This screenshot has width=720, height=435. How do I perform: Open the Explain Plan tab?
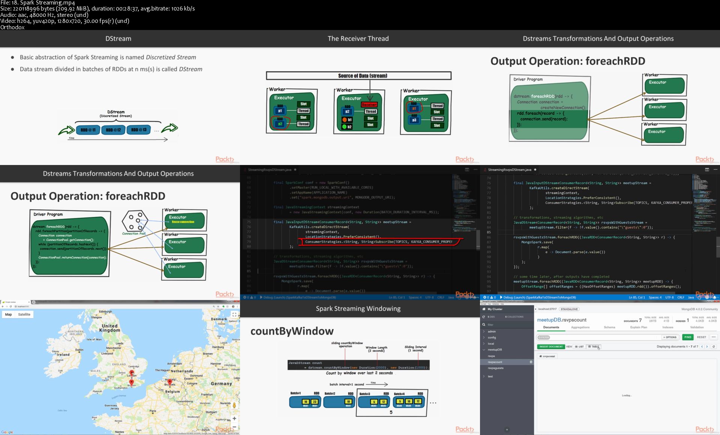639,327
